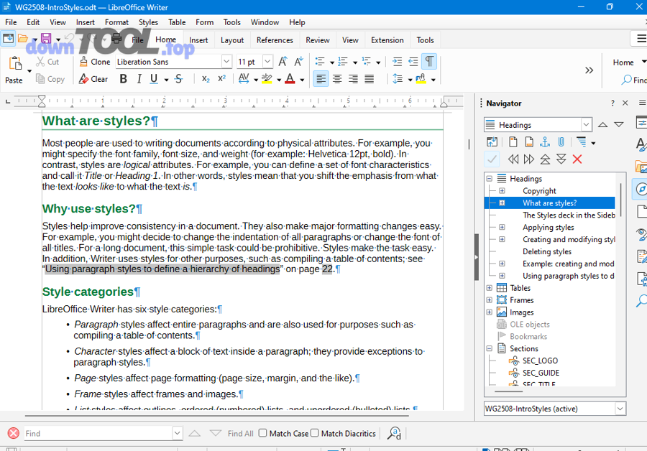The width and height of the screenshot is (647, 451).
Task: Apply paragraph background color
Action: (421, 79)
